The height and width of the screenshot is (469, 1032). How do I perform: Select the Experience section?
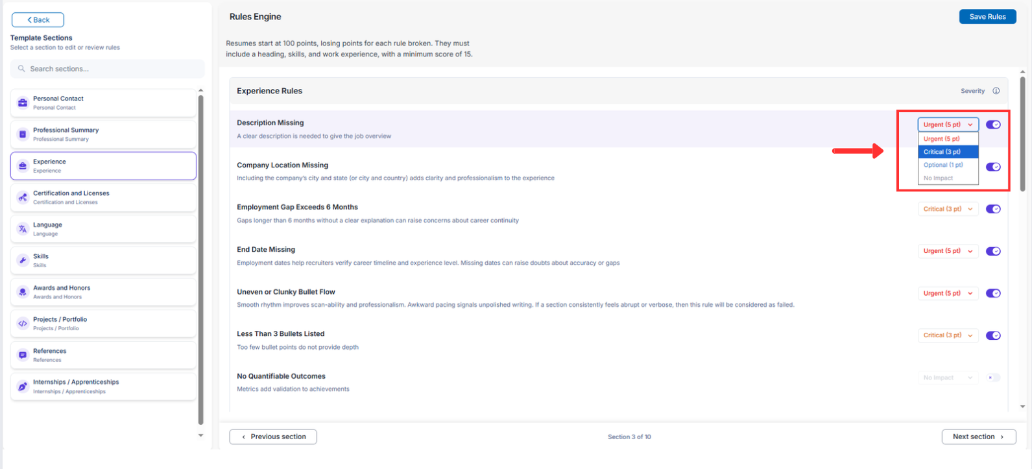point(103,166)
